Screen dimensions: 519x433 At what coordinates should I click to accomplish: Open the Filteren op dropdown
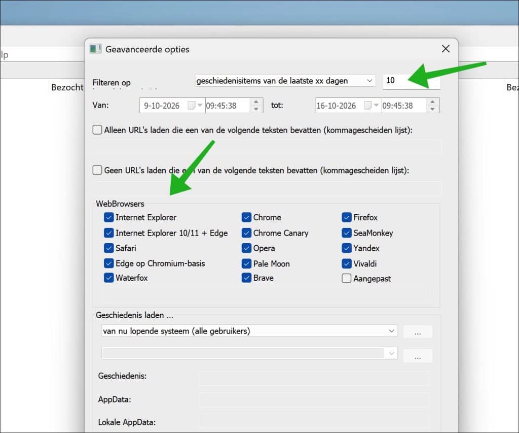click(285, 81)
